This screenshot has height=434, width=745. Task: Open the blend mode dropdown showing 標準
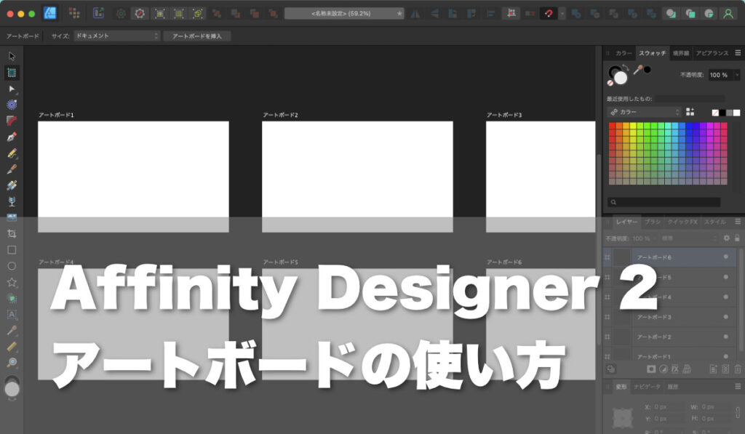point(666,238)
